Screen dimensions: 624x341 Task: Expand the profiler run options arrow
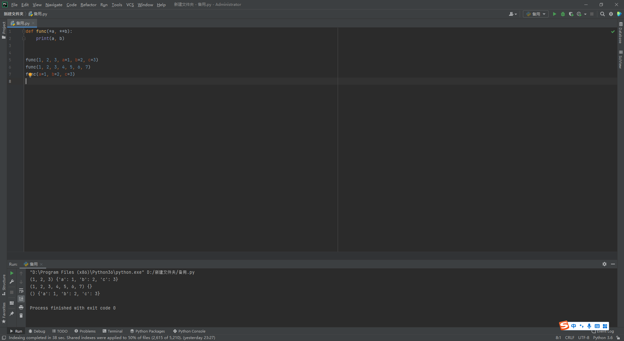[585, 14]
